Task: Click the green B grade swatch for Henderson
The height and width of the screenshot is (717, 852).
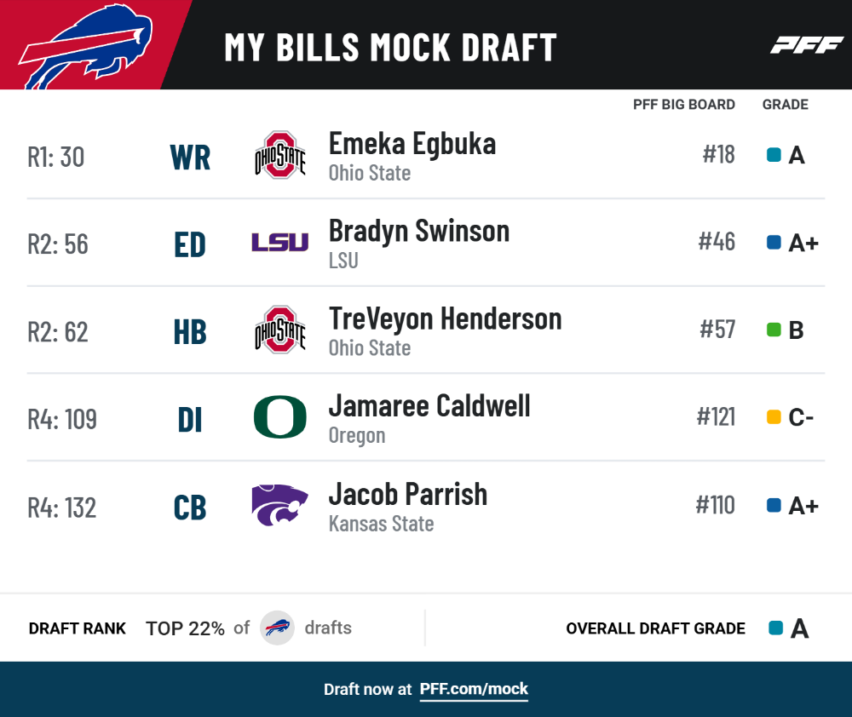Action: [774, 330]
